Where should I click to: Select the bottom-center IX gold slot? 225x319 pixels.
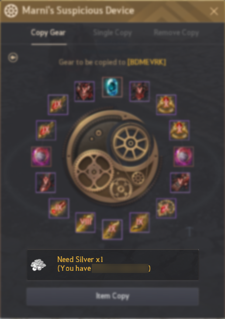pos(112,230)
